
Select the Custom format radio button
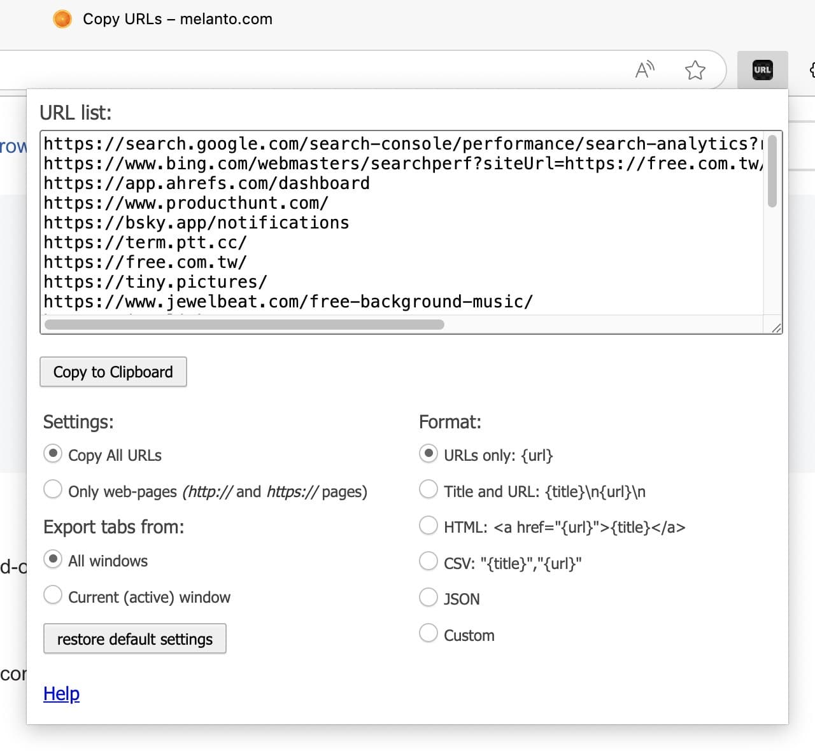pos(429,633)
